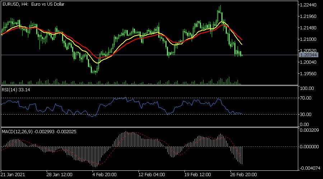This screenshot has height=179, width=323.
Task: Click the MACD -0.004074 scale value
Action: coord(310,168)
